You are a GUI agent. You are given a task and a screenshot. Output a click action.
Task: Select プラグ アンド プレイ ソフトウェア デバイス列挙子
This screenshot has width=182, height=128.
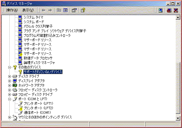(55, 31)
